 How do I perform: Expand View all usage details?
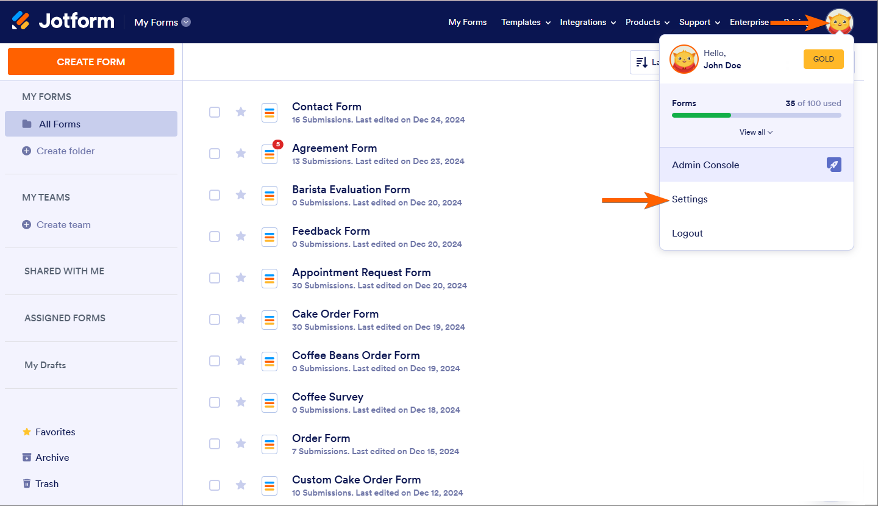(756, 132)
